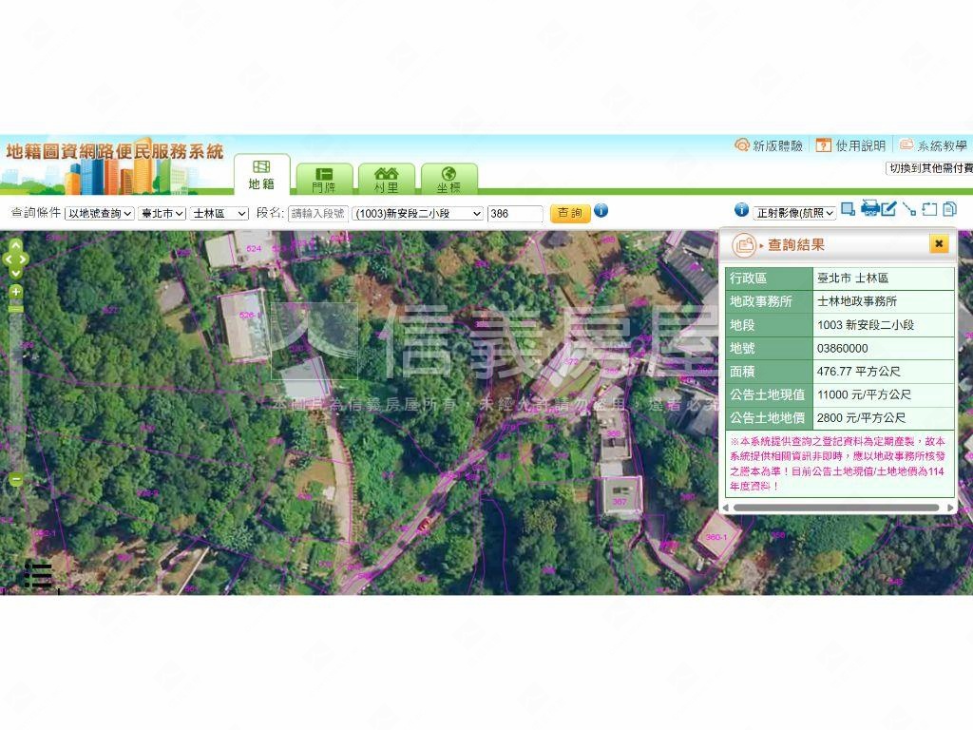Close the 查詢結果 panel
Image resolution: width=973 pixels, height=730 pixels.
pos(939,244)
